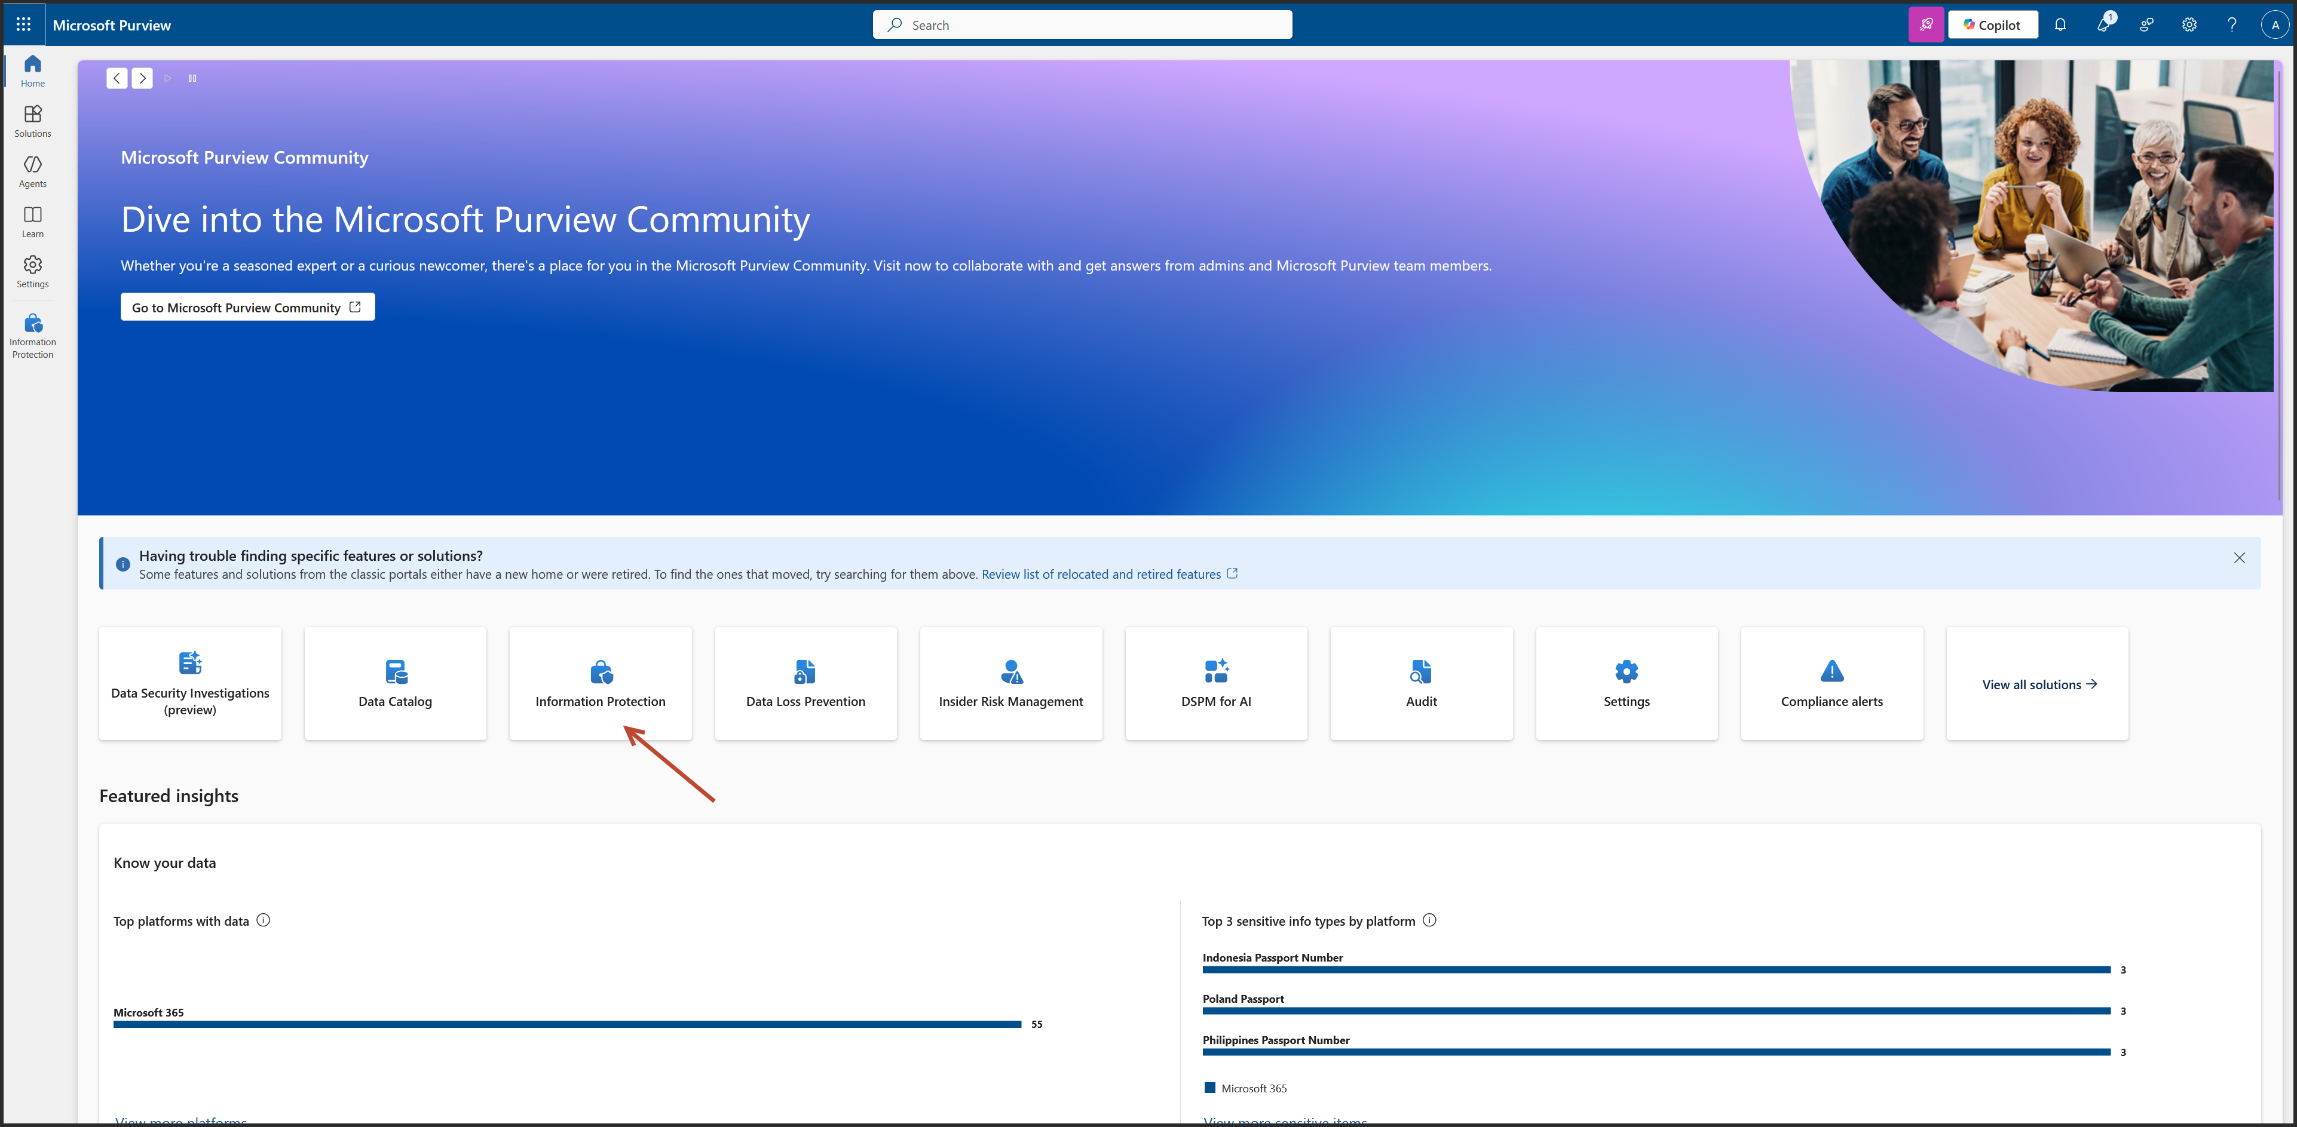Pause the banner carousel
The width and height of the screenshot is (2297, 1127).
pyautogui.click(x=192, y=78)
